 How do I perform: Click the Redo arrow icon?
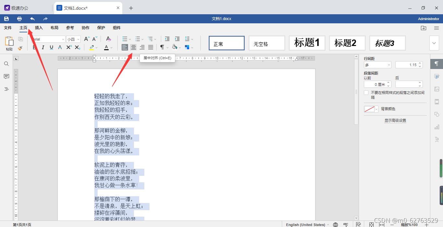(45, 19)
